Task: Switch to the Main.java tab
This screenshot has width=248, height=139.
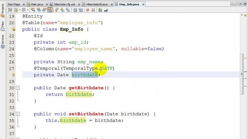Action: [37, 4]
